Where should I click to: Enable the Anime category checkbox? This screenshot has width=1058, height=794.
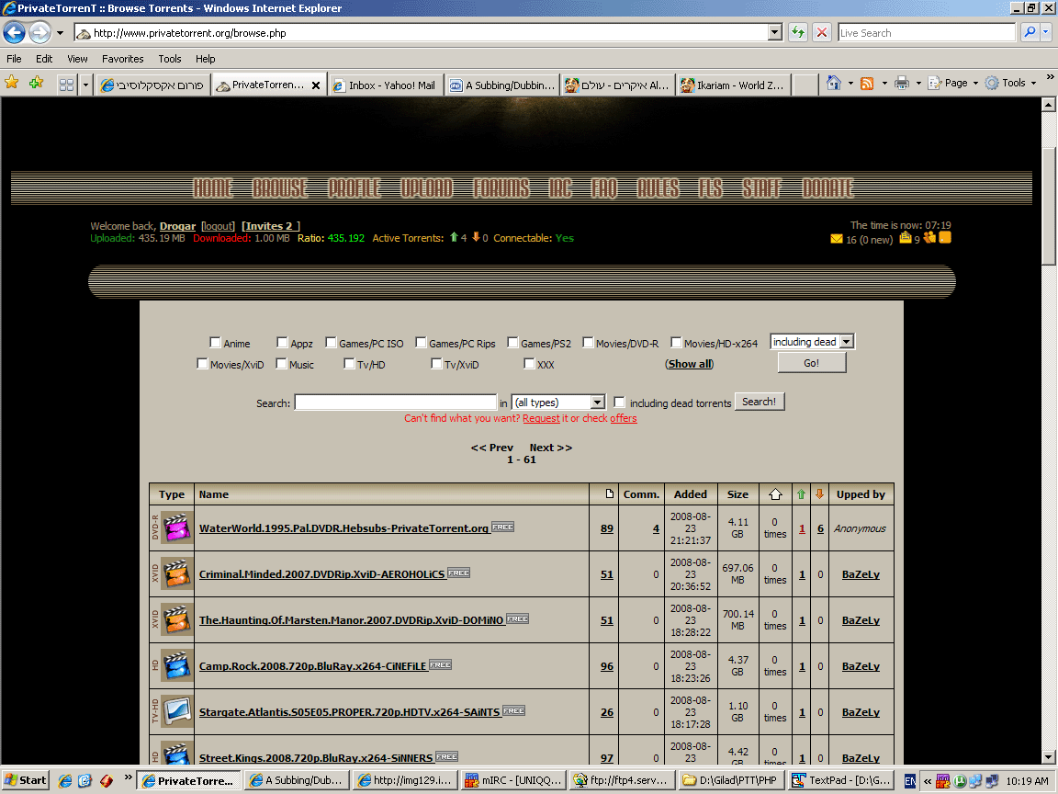tap(215, 343)
